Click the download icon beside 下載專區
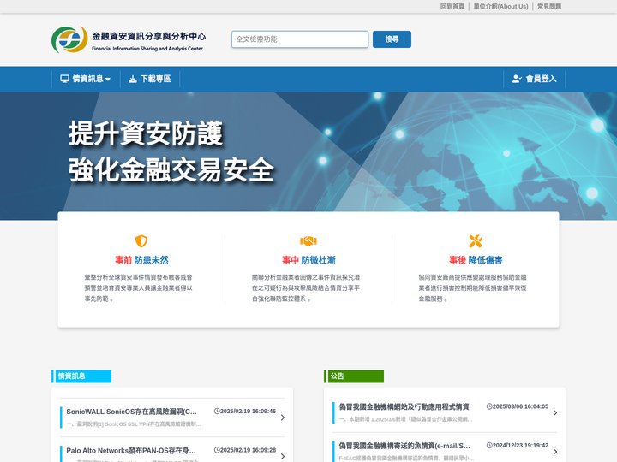The height and width of the screenshot is (462, 617). click(x=133, y=79)
